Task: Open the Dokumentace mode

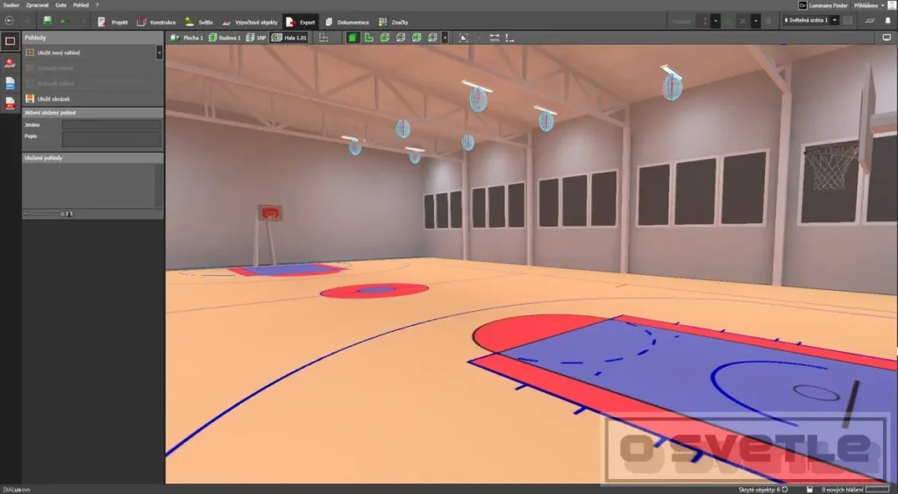Action: (x=347, y=22)
